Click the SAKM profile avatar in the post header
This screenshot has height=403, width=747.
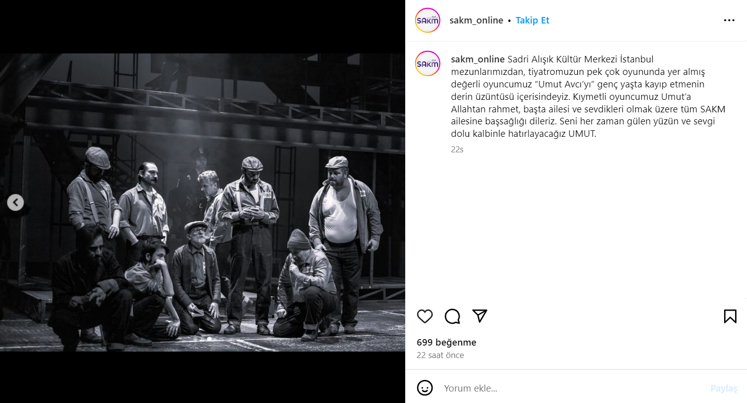pyautogui.click(x=428, y=20)
